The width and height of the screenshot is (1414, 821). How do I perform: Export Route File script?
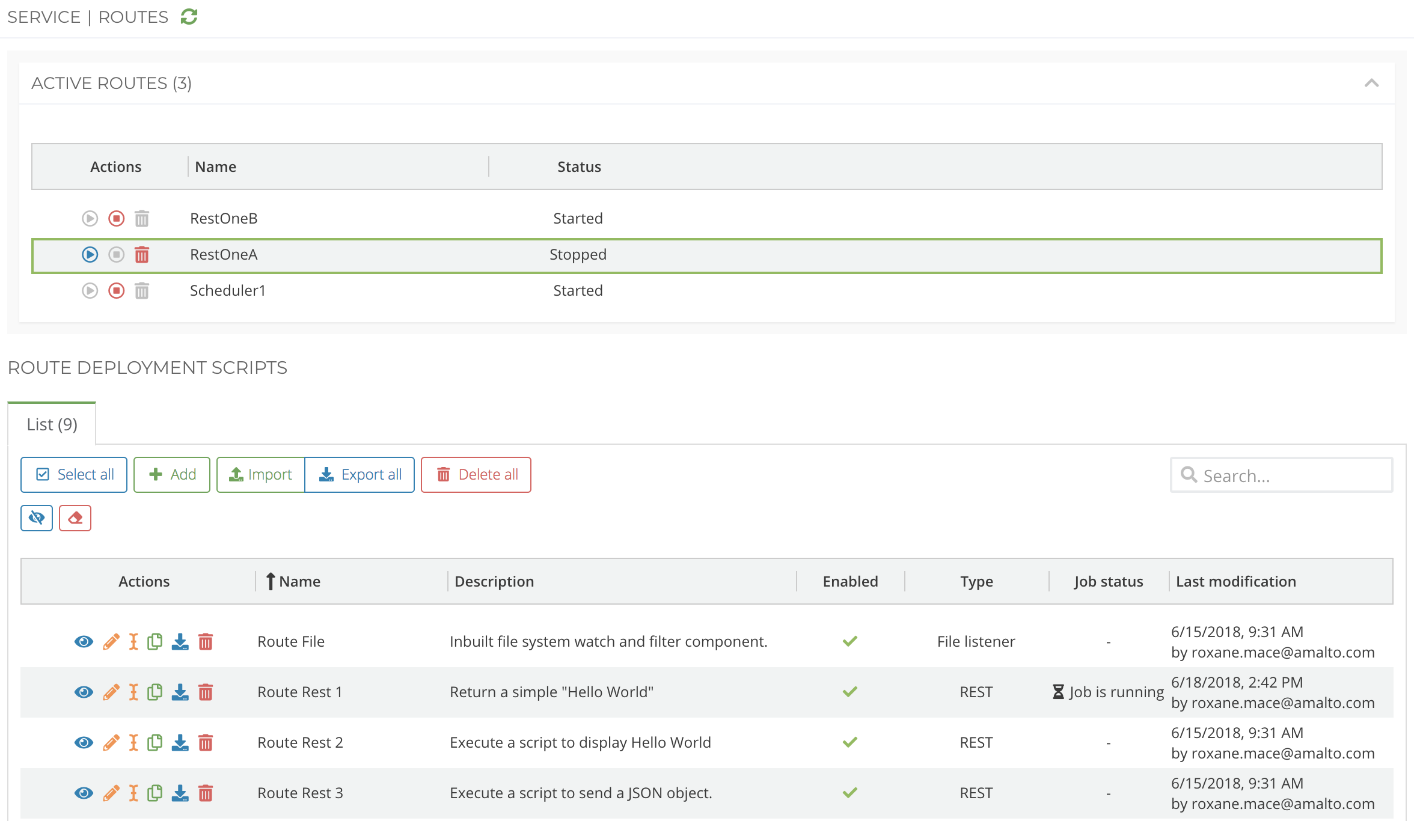(x=180, y=642)
